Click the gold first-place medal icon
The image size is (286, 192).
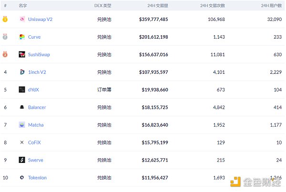pos(5,19)
